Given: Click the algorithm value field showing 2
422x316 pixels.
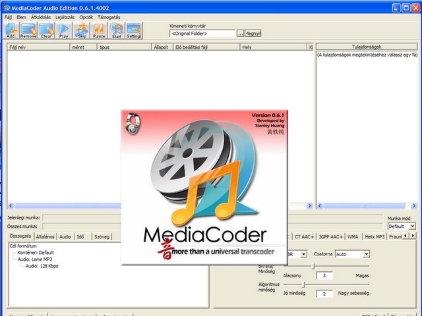Looking at the screenshot, I should 324,294.
